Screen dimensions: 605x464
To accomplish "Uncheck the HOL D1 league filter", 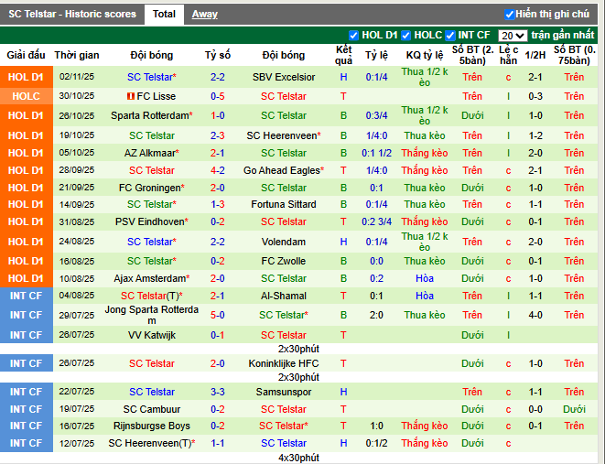I will point(353,36).
